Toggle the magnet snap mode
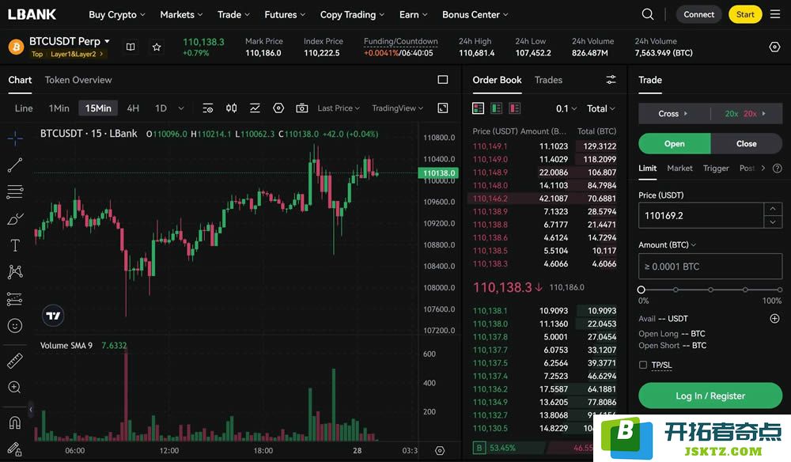The height and width of the screenshot is (462, 791). click(15, 422)
